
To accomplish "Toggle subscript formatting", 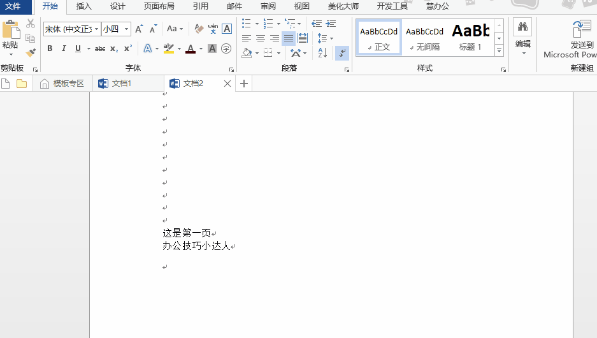I will pyautogui.click(x=114, y=48).
